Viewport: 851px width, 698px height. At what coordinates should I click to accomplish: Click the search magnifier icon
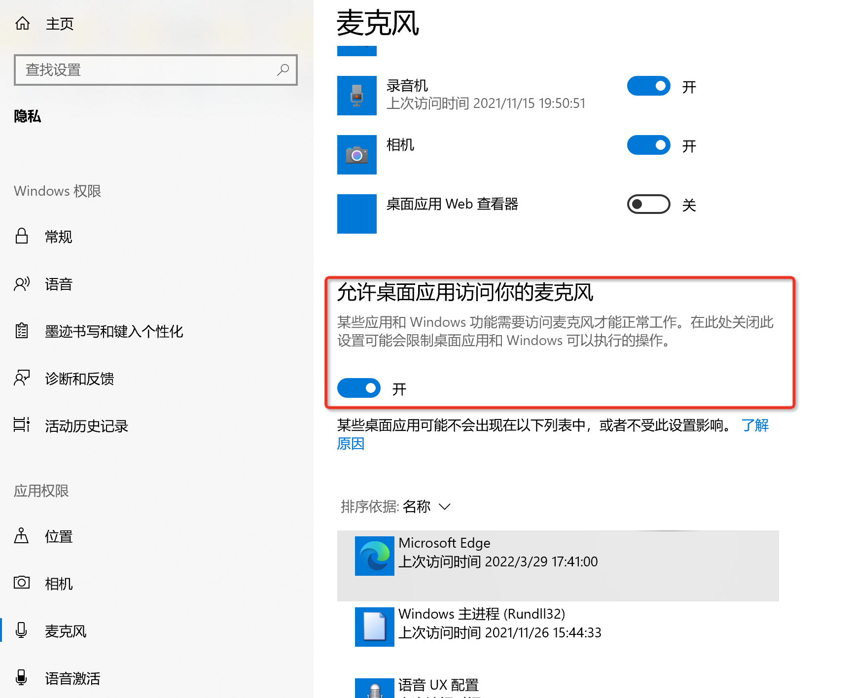tap(283, 70)
